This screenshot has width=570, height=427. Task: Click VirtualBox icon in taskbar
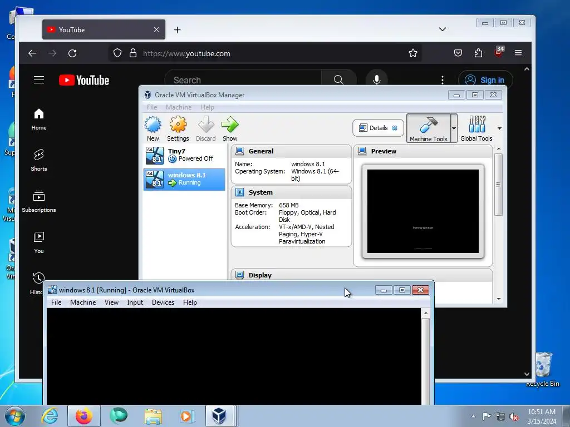click(x=219, y=416)
